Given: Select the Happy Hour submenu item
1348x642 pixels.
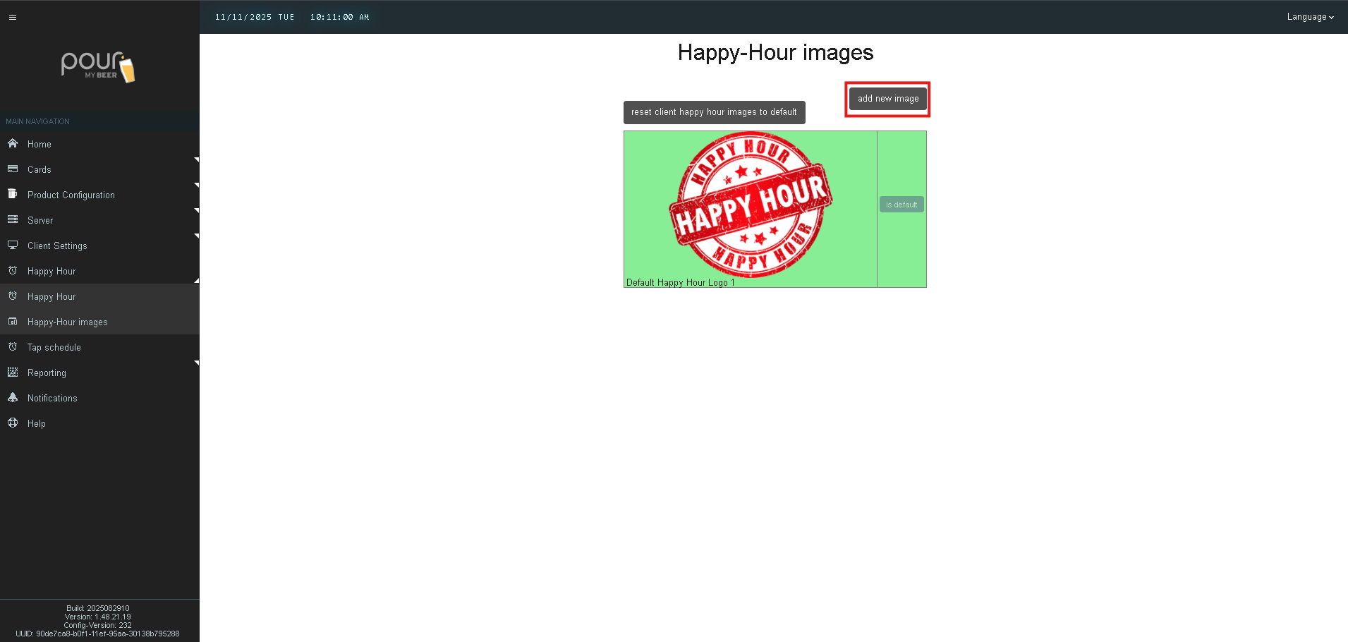Looking at the screenshot, I should point(51,297).
